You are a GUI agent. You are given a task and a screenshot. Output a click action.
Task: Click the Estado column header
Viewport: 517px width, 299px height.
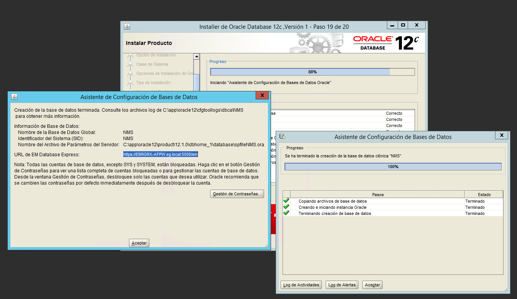[x=484, y=195]
